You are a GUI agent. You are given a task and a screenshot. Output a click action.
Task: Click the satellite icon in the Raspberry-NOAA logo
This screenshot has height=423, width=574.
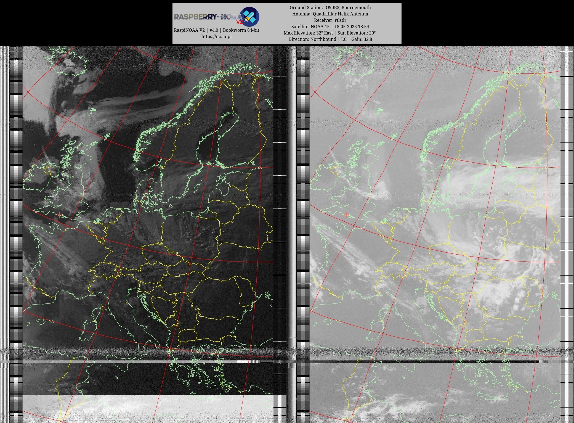(249, 17)
